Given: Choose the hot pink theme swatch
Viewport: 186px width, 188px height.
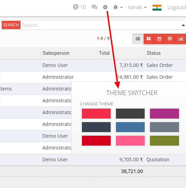Looking at the screenshot, I should [130, 140].
